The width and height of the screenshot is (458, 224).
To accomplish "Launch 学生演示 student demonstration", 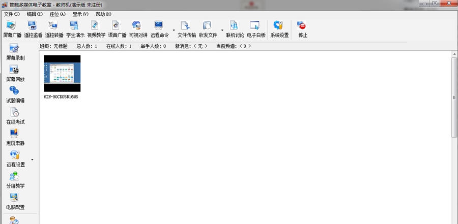I will click(75, 29).
